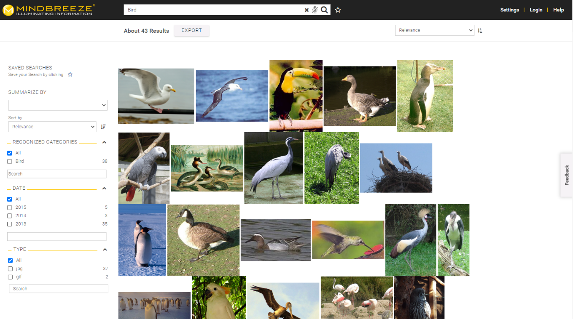Screen dimensions: 573x319
Task: Open the yellow-eyed penguin on grass image
Action: (x=425, y=96)
